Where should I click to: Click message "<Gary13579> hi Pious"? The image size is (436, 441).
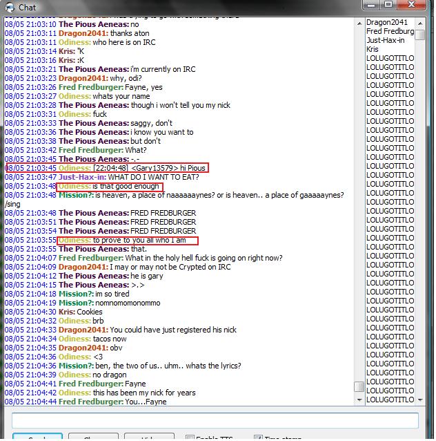click(x=168, y=168)
